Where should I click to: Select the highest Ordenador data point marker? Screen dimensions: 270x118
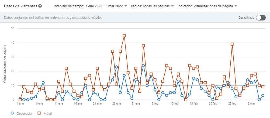(143, 65)
